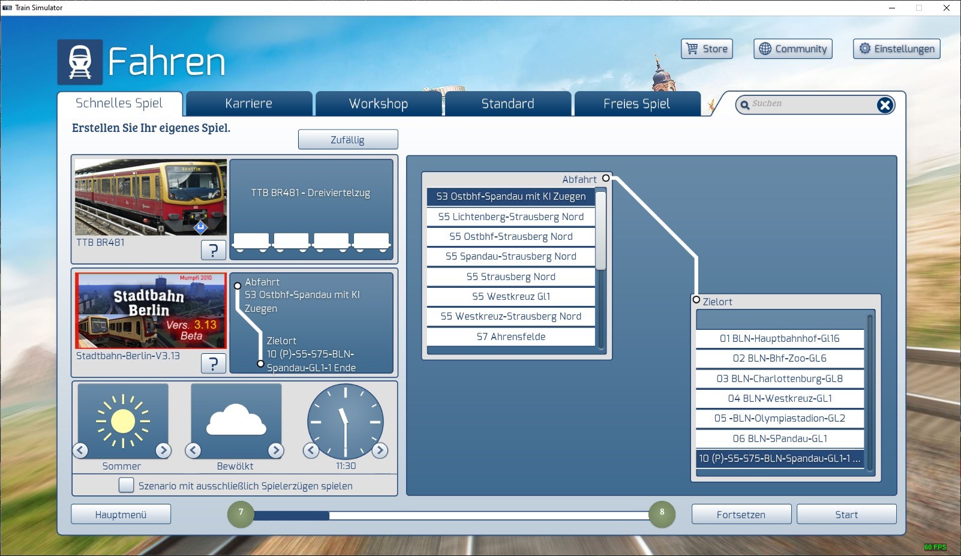Screen dimensions: 961x556
Task: Open help for TTB BR481 train
Action: [x=214, y=250]
